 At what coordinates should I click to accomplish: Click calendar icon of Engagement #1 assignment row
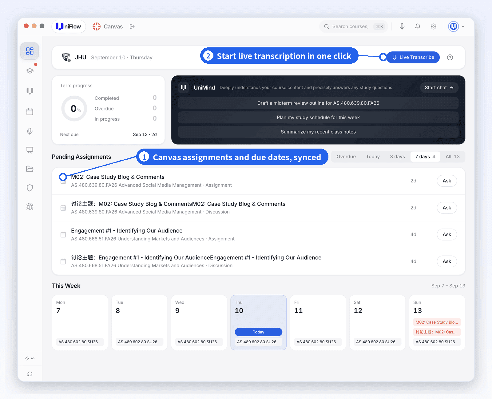coord(63,234)
